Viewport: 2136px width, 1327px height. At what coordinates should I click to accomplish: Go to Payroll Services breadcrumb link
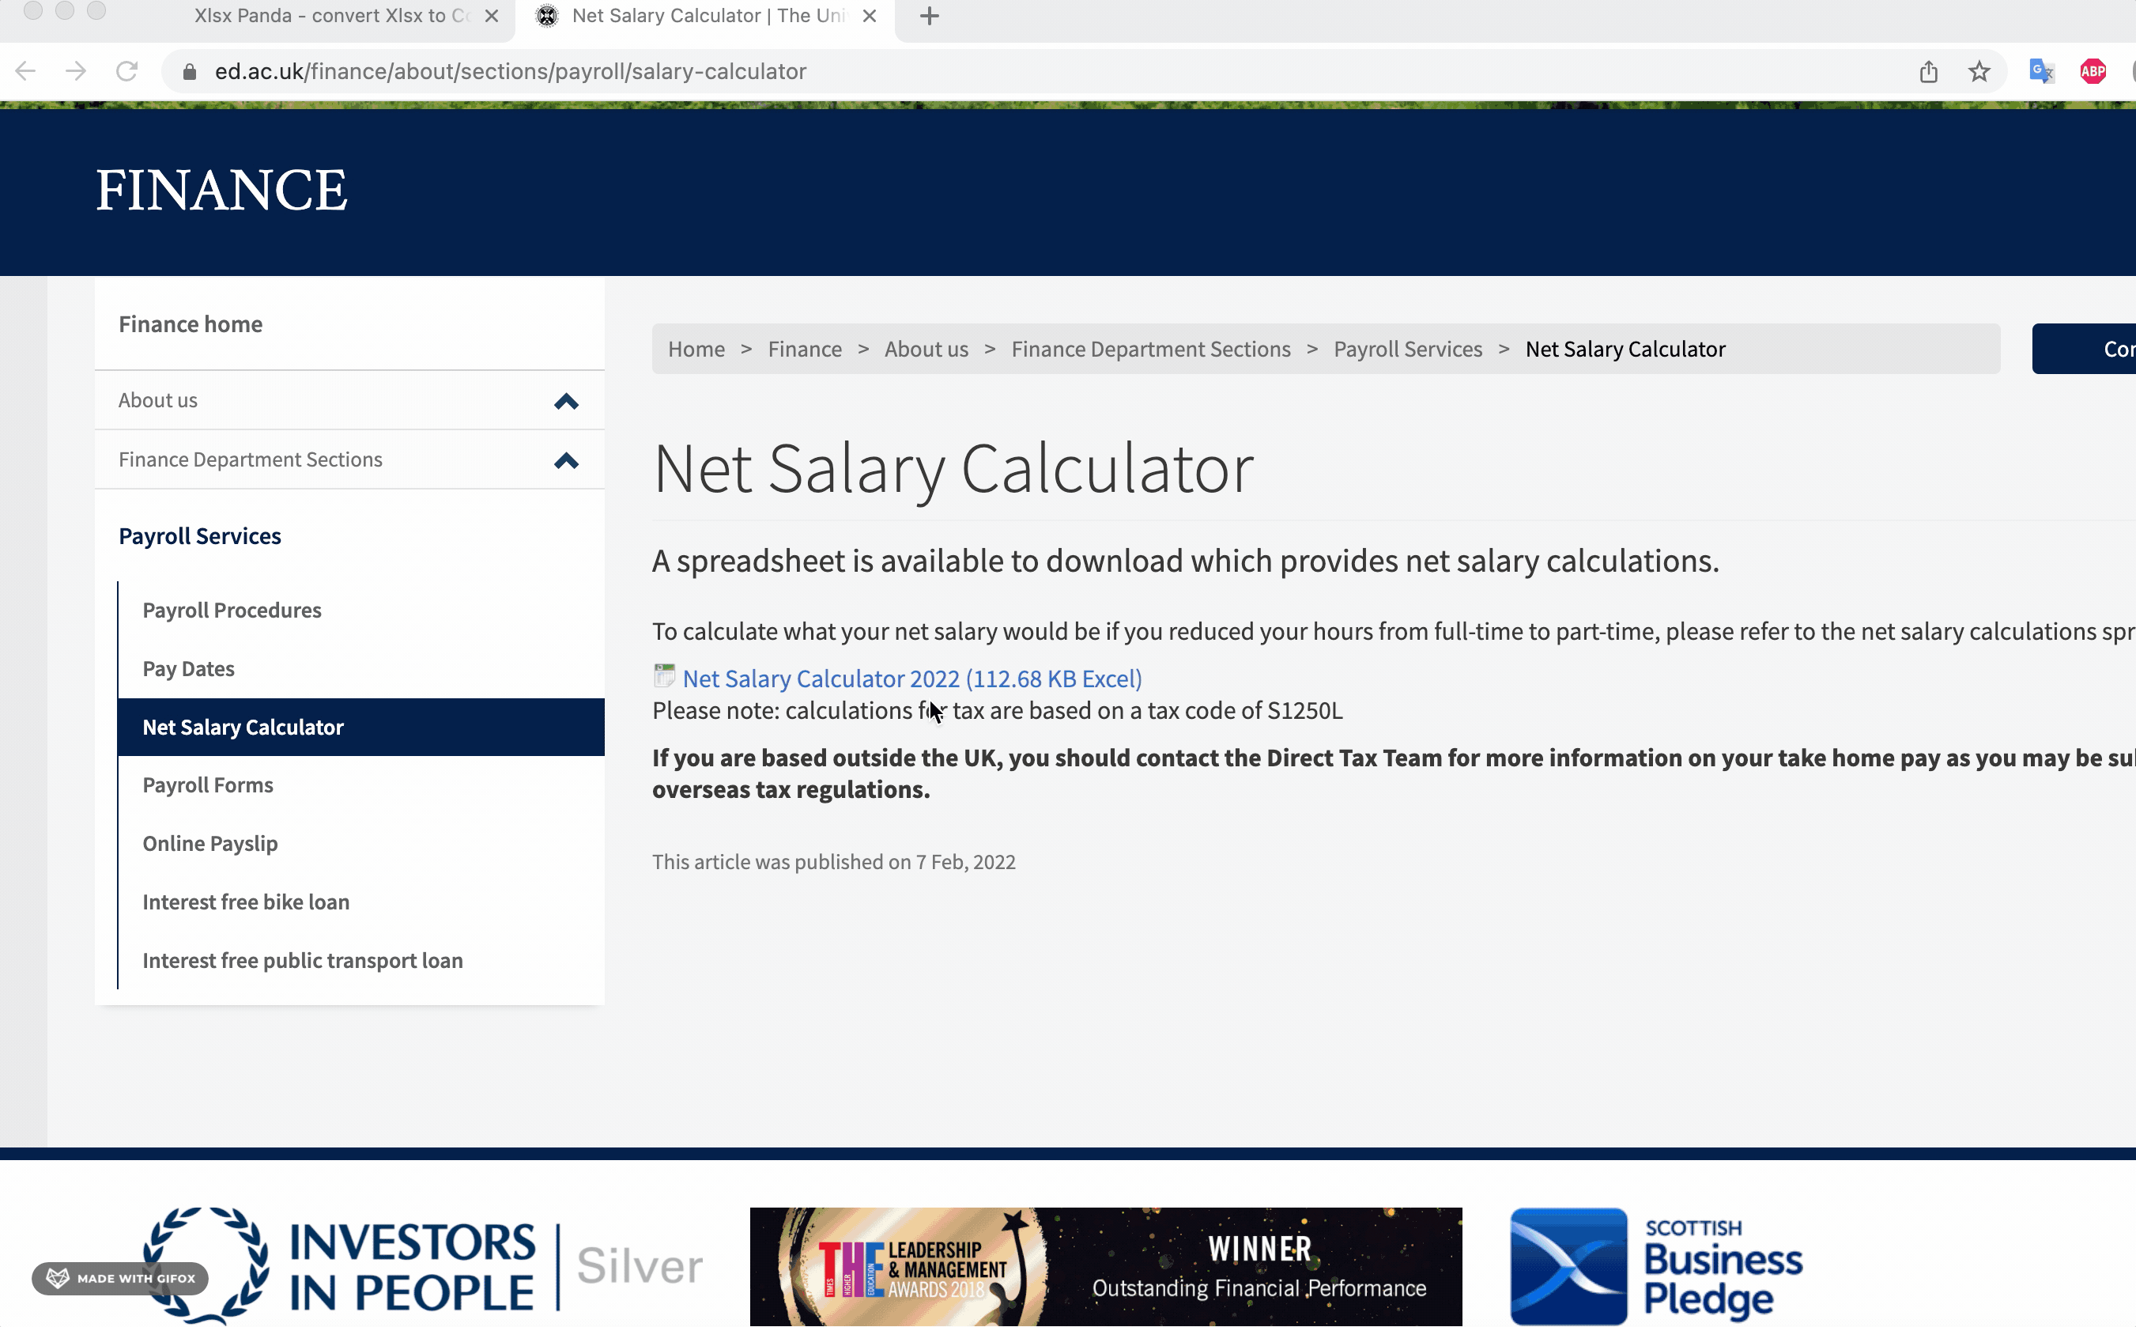pos(1407,350)
